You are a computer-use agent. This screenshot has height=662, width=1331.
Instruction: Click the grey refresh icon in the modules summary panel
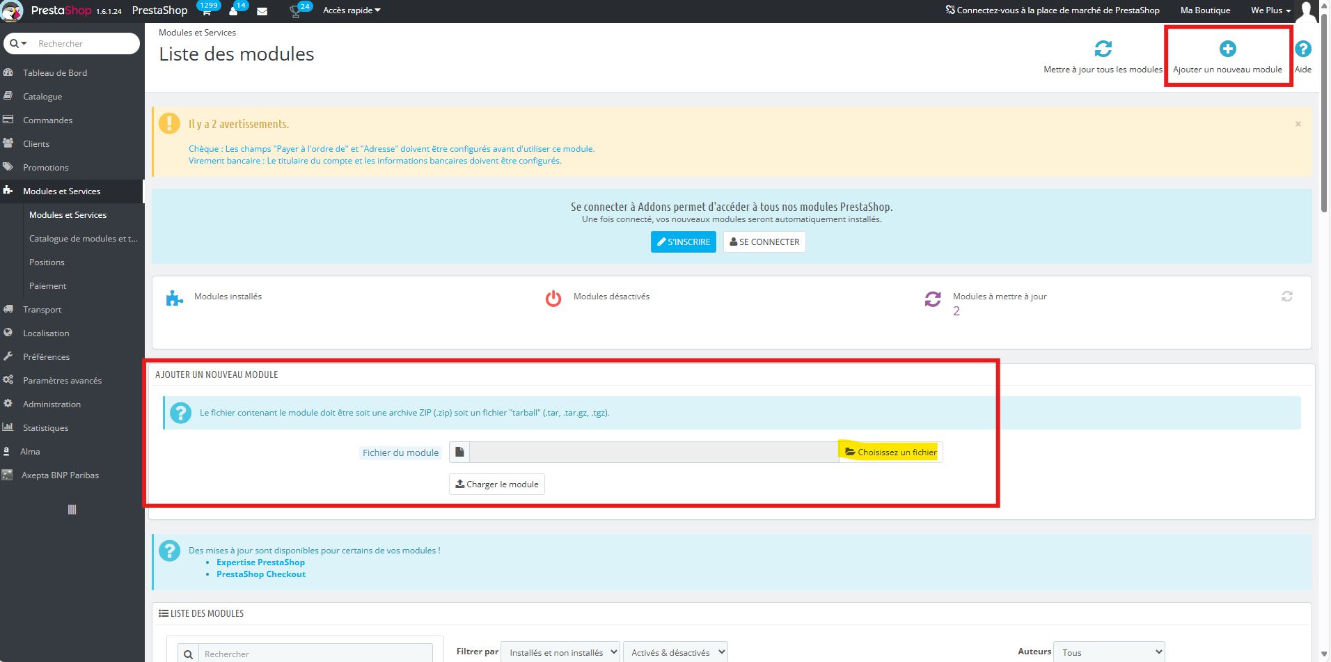(1287, 297)
